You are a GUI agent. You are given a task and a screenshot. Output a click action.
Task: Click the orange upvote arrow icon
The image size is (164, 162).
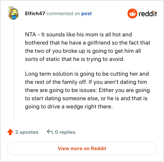[x=10, y=132]
